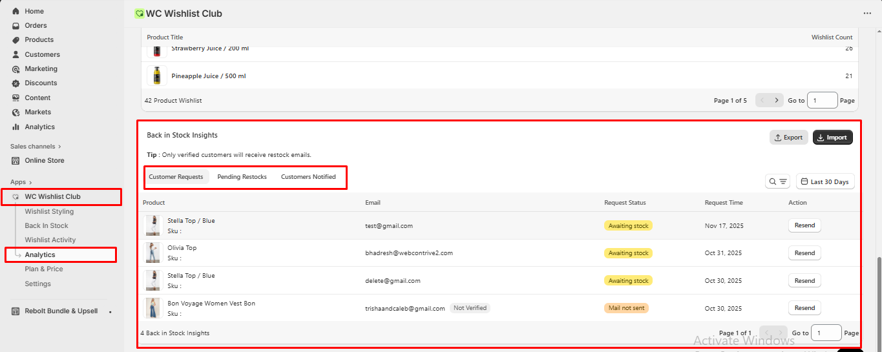882x352 pixels.
Task: Open Plan & Price submenu item
Action: (44, 269)
